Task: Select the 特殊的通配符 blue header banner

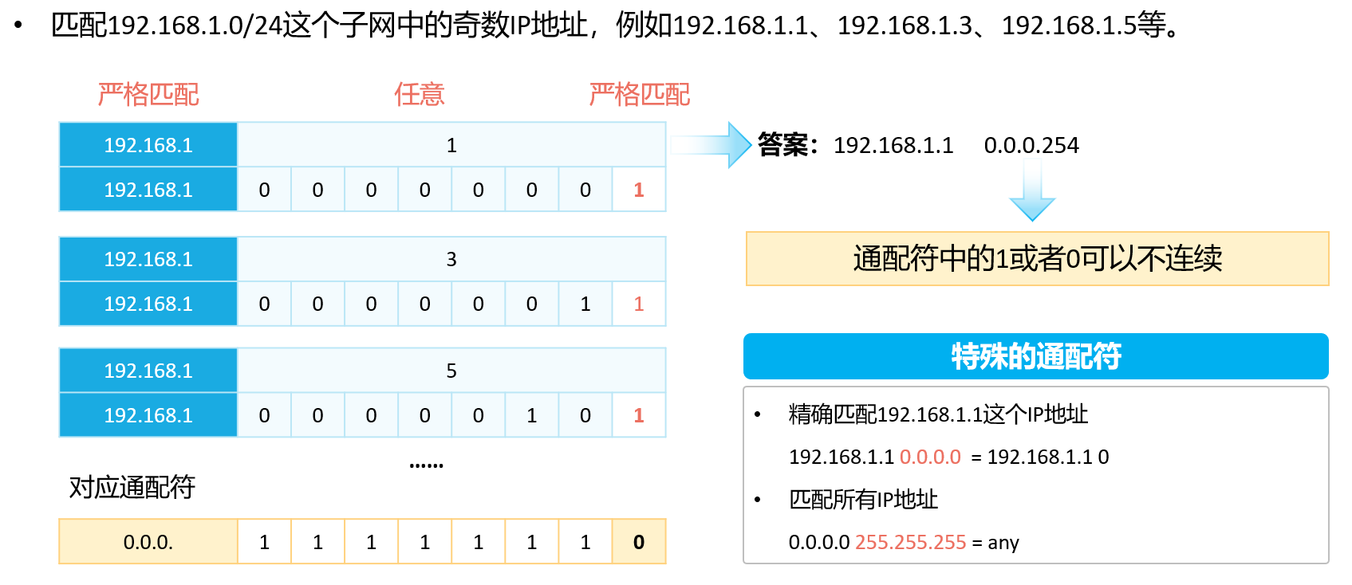Action: click(x=1035, y=356)
